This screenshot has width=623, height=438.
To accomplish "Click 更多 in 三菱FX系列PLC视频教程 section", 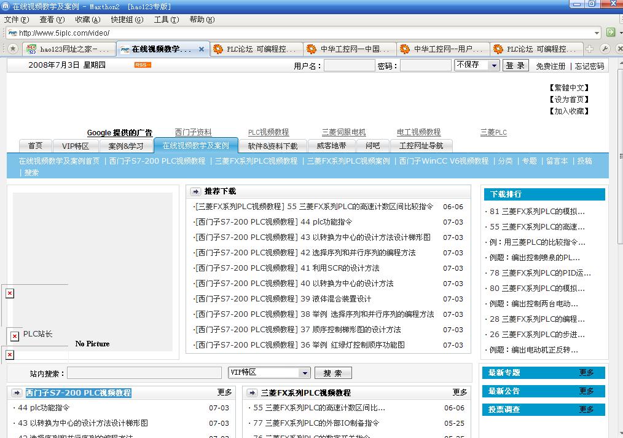I will coord(460,392).
